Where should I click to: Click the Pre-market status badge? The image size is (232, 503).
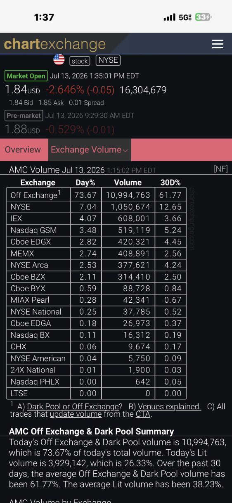[24, 116]
